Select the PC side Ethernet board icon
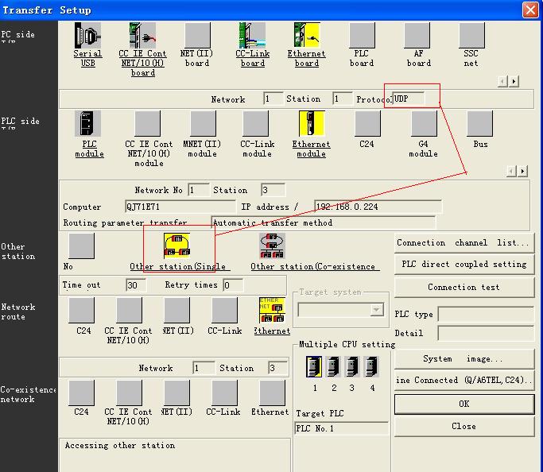Screen dimensions: 543x472 click(x=307, y=36)
